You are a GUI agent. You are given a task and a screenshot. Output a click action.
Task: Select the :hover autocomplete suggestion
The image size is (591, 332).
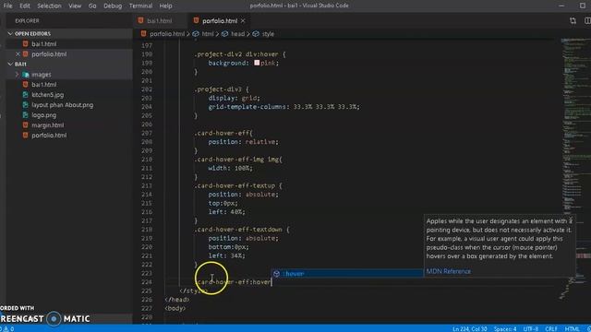(347, 274)
